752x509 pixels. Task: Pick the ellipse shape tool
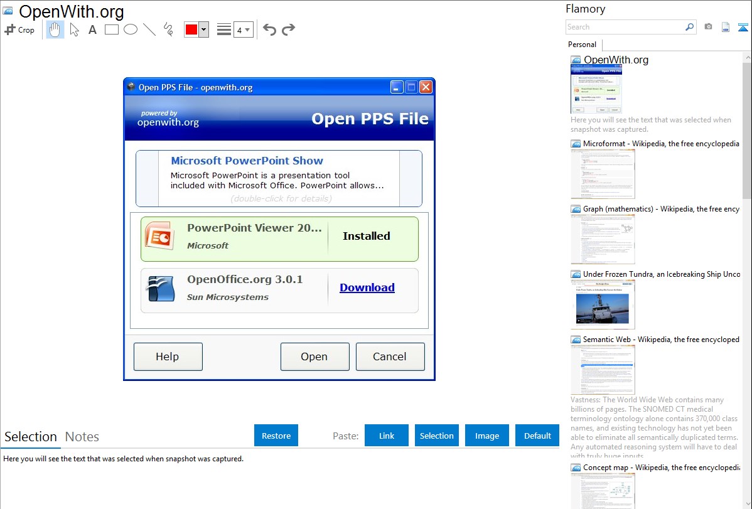[131, 29]
